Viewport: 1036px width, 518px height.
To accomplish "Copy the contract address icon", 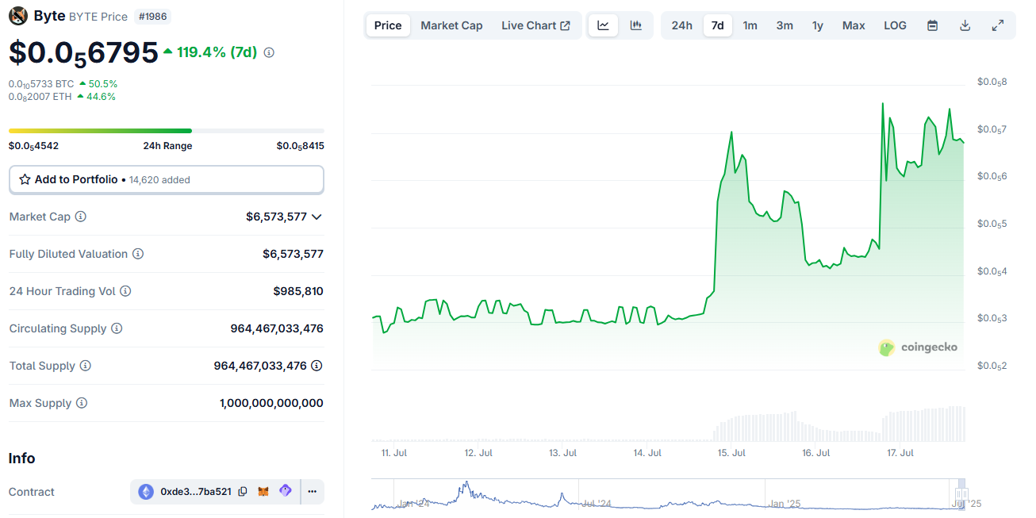I will click(243, 492).
